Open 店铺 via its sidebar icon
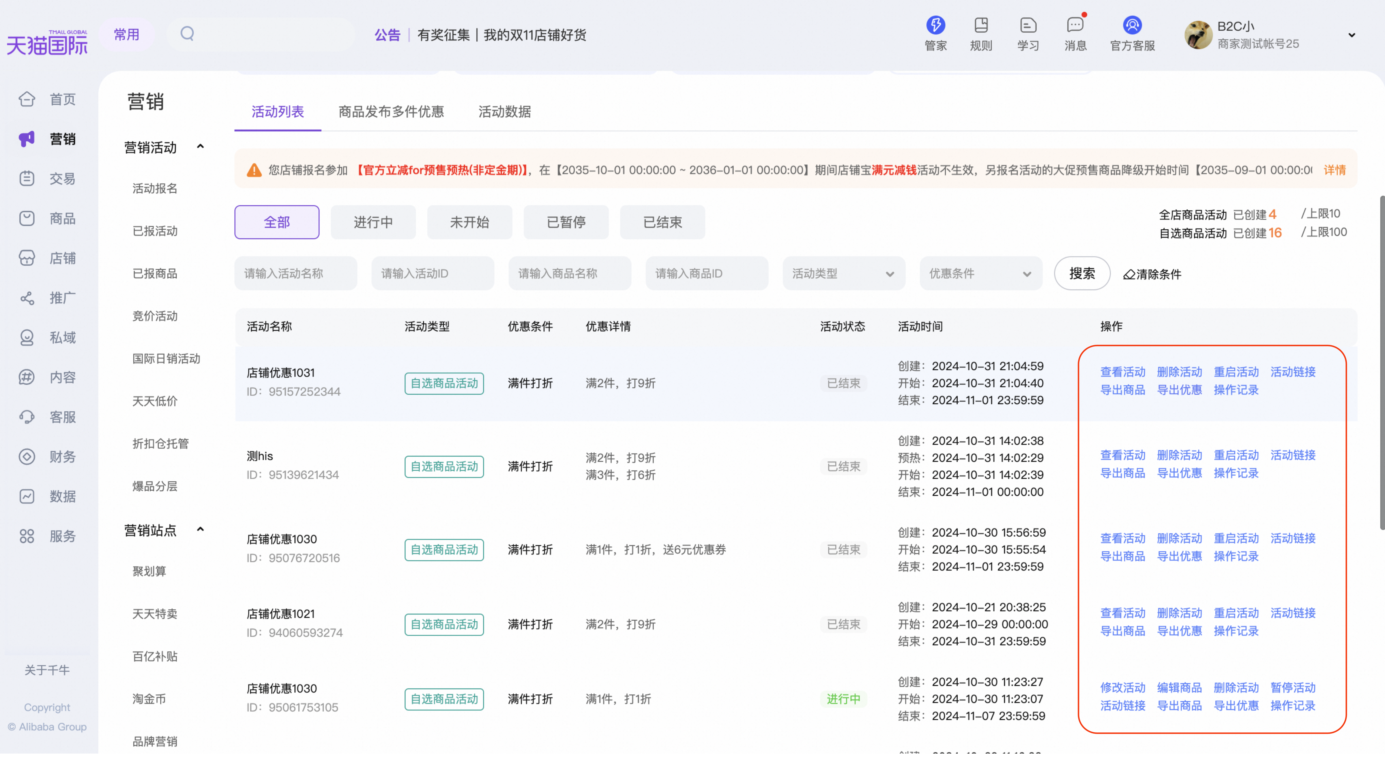The image size is (1385, 779). tap(27, 258)
